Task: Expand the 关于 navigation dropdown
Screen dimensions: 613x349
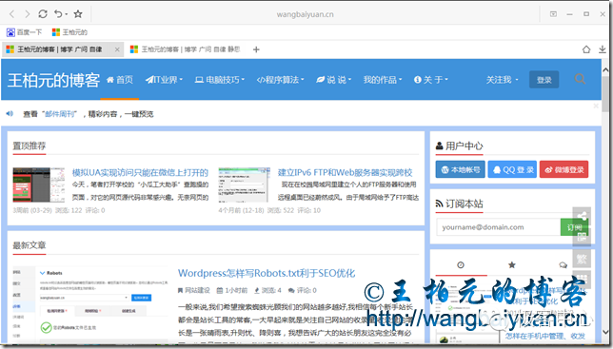Action: click(431, 80)
